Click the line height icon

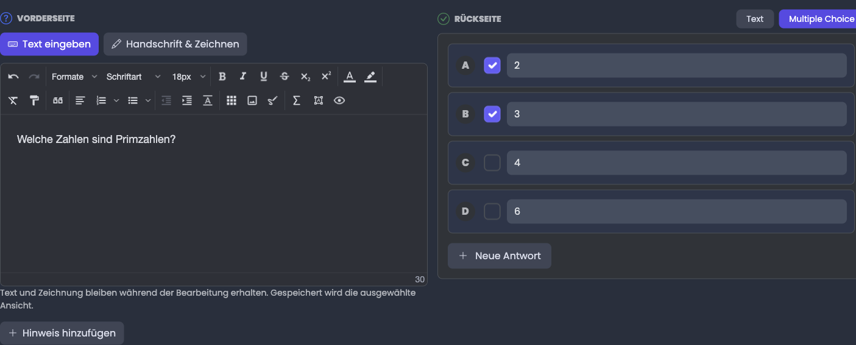tap(208, 101)
